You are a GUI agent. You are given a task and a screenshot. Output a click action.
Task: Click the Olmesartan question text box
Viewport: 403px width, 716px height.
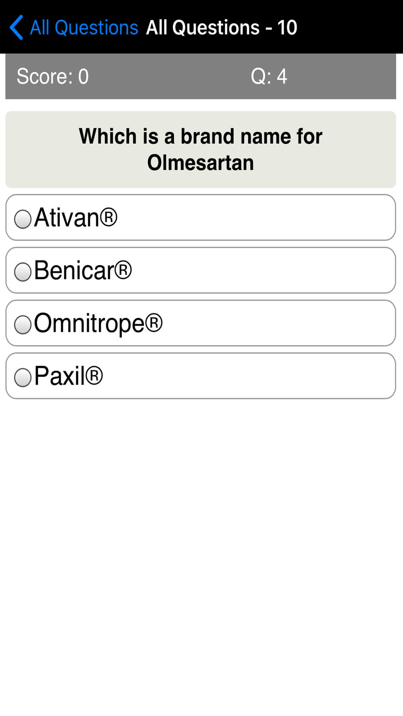(x=201, y=149)
